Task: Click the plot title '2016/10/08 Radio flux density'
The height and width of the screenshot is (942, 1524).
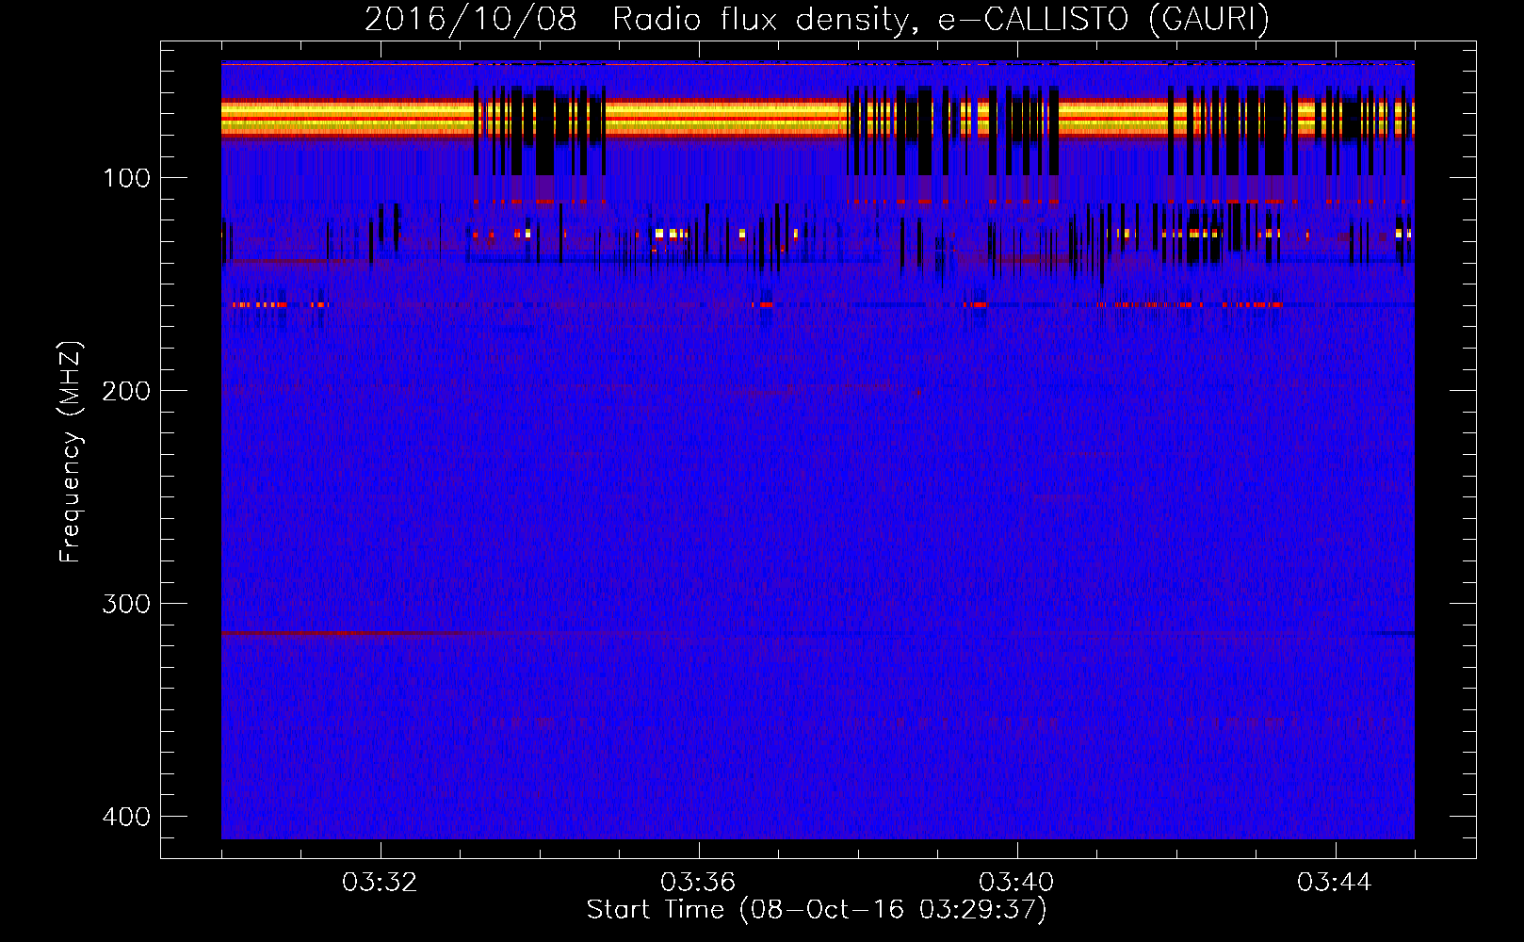Action: pos(817,20)
